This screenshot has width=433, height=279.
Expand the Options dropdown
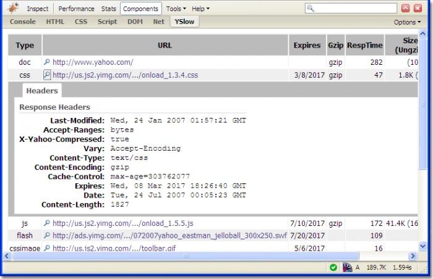408,22
